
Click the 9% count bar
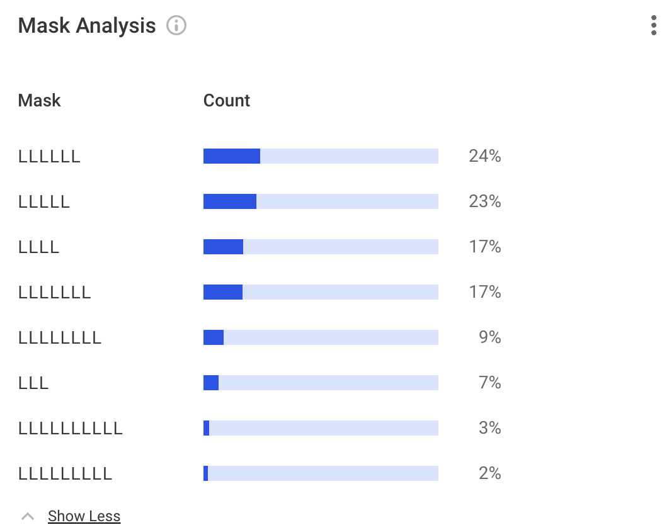click(x=321, y=337)
